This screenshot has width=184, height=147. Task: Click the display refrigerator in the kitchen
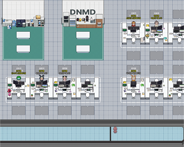coord(72,21)
